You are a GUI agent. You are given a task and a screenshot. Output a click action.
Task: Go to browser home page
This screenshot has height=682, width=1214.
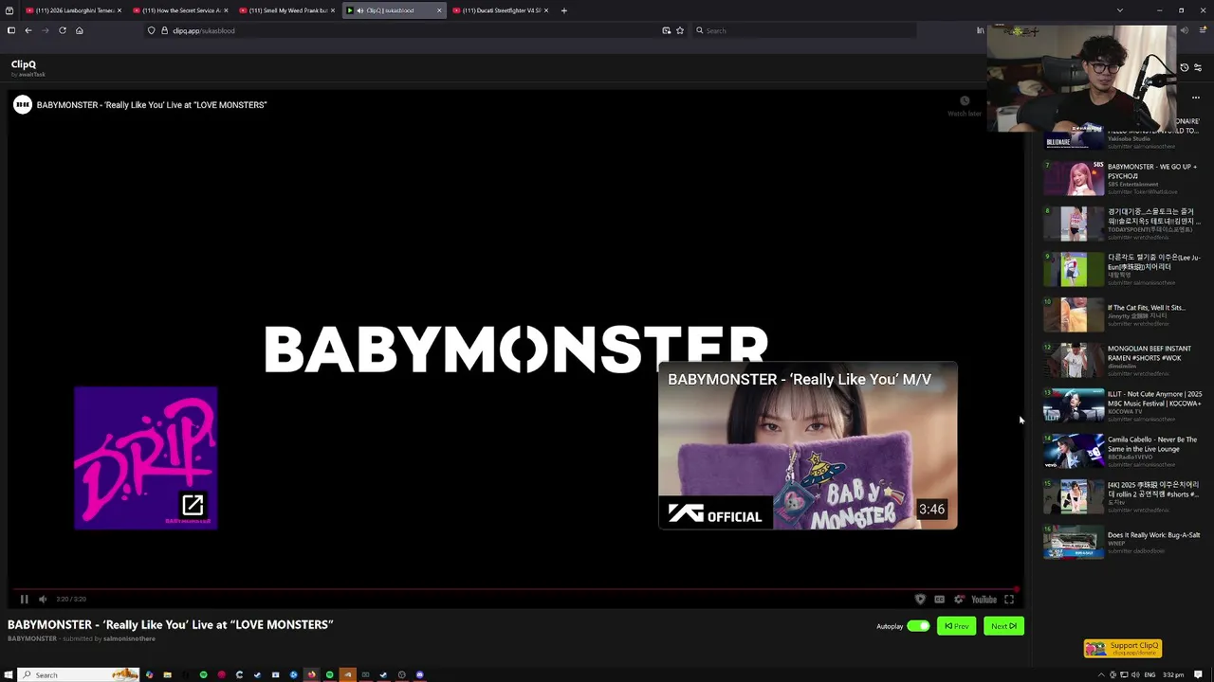click(x=80, y=30)
